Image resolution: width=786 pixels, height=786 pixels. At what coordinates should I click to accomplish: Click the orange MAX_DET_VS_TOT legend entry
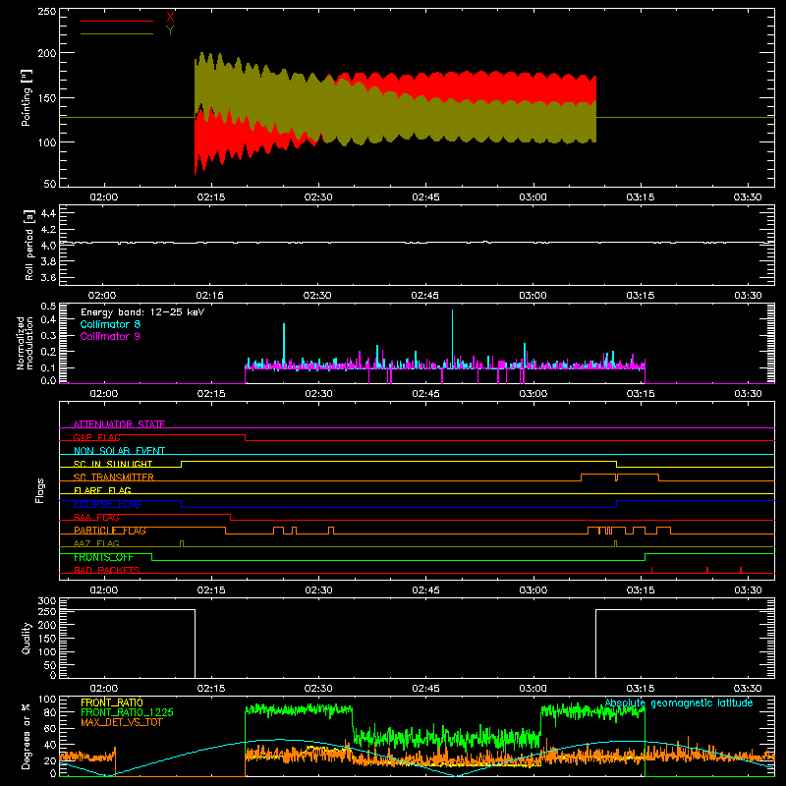click(121, 722)
